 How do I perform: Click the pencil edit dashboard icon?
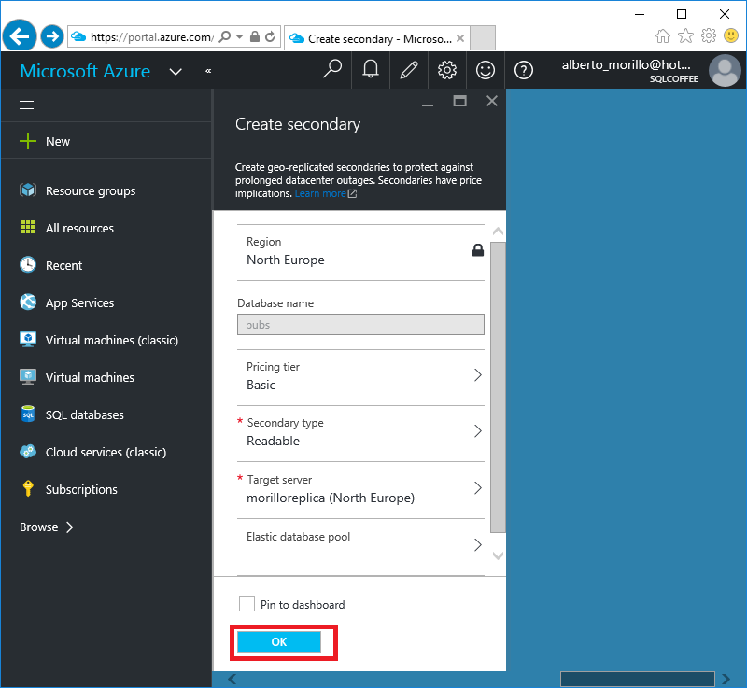pyautogui.click(x=409, y=70)
